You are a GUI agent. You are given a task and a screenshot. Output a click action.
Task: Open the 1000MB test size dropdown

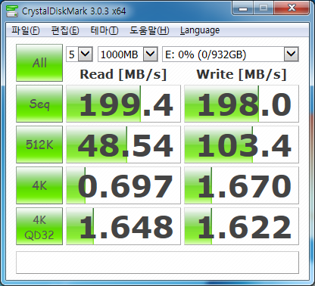point(128,54)
